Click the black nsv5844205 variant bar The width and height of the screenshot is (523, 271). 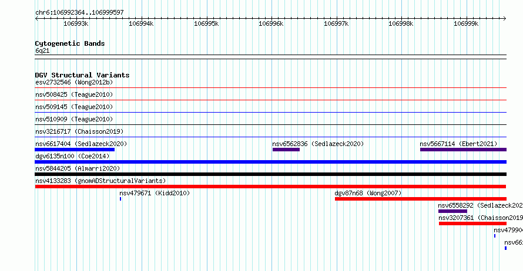(x=270, y=174)
